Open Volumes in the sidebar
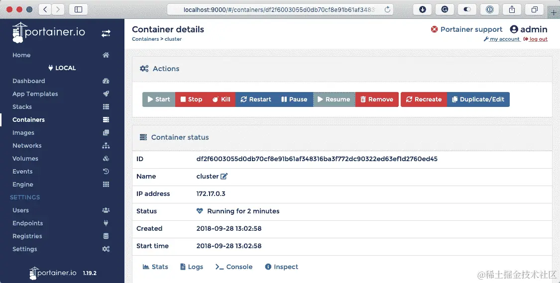 [25, 159]
